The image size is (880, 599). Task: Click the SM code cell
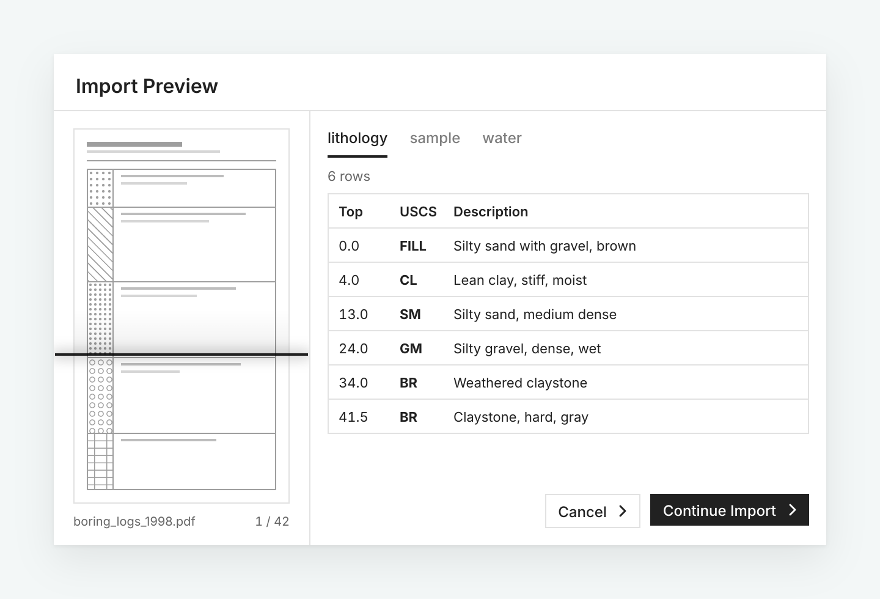click(x=410, y=314)
